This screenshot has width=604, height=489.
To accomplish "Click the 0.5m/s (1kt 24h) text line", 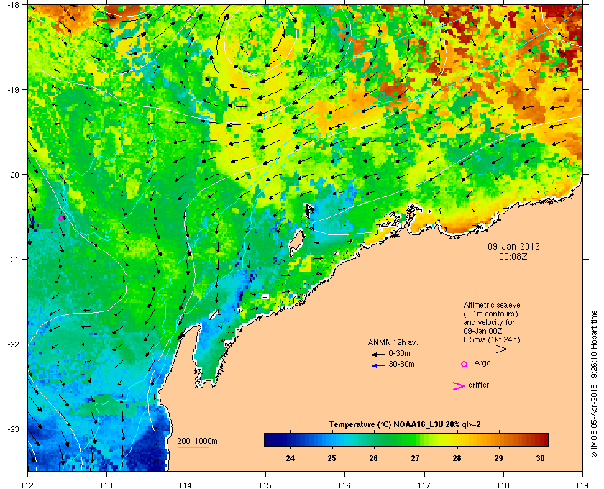I will (492, 339).
